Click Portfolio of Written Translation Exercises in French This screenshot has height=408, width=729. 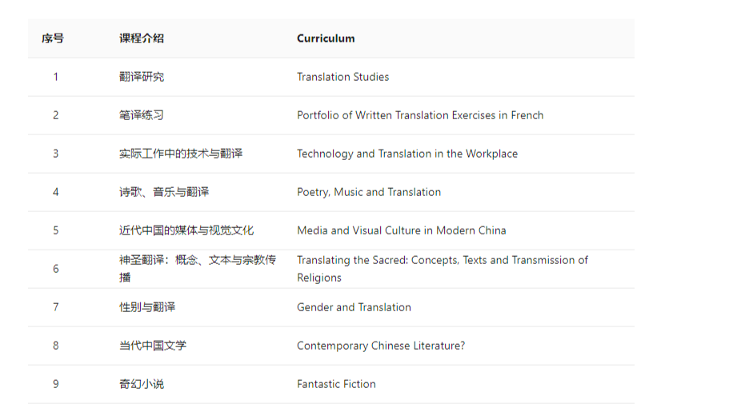(x=420, y=115)
